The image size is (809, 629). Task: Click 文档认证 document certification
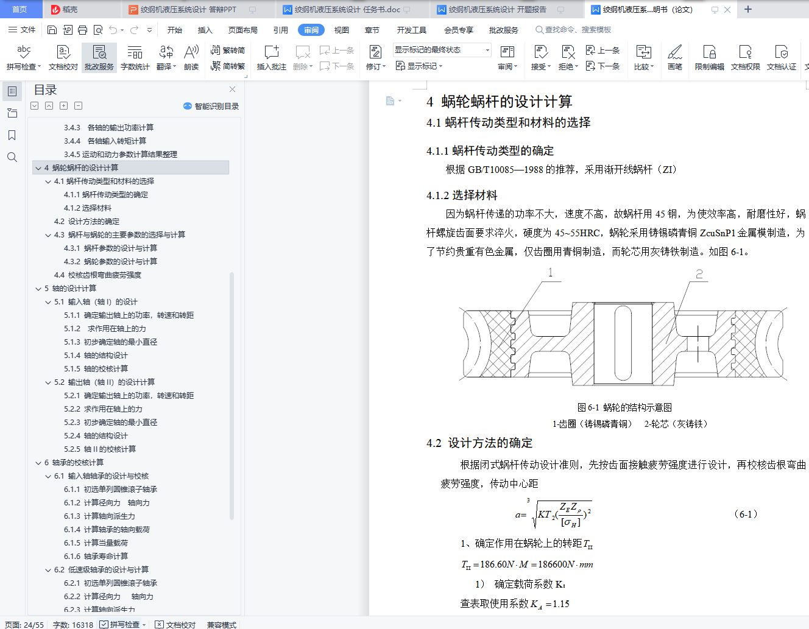click(782, 58)
